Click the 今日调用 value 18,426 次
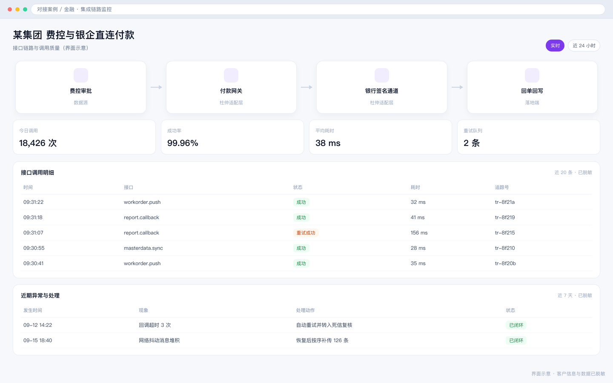Image resolution: width=613 pixels, height=383 pixels. pyautogui.click(x=38, y=143)
